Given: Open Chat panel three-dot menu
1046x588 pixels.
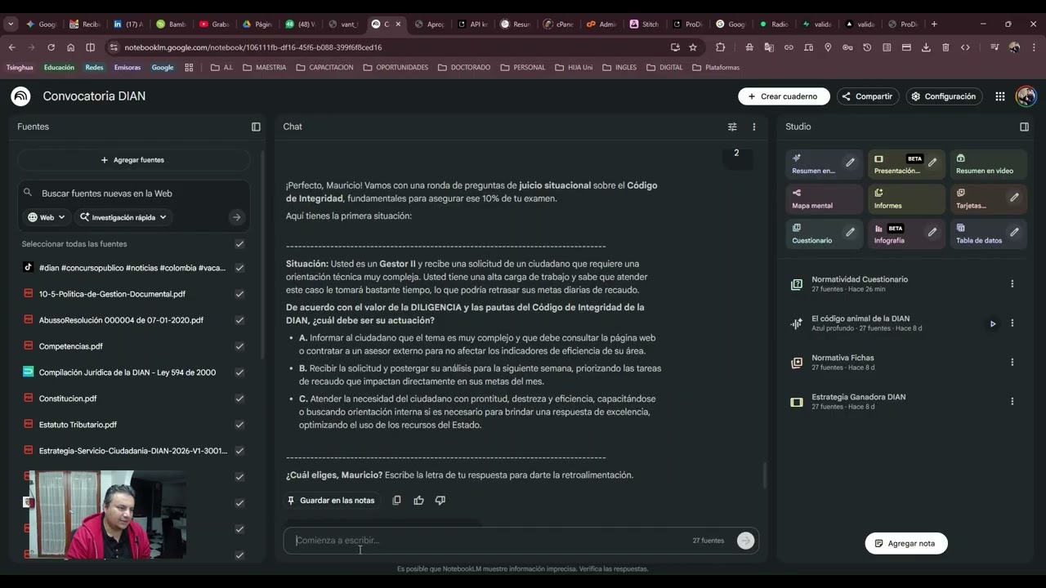Looking at the screenshot, I should click(x=754, y=127).
